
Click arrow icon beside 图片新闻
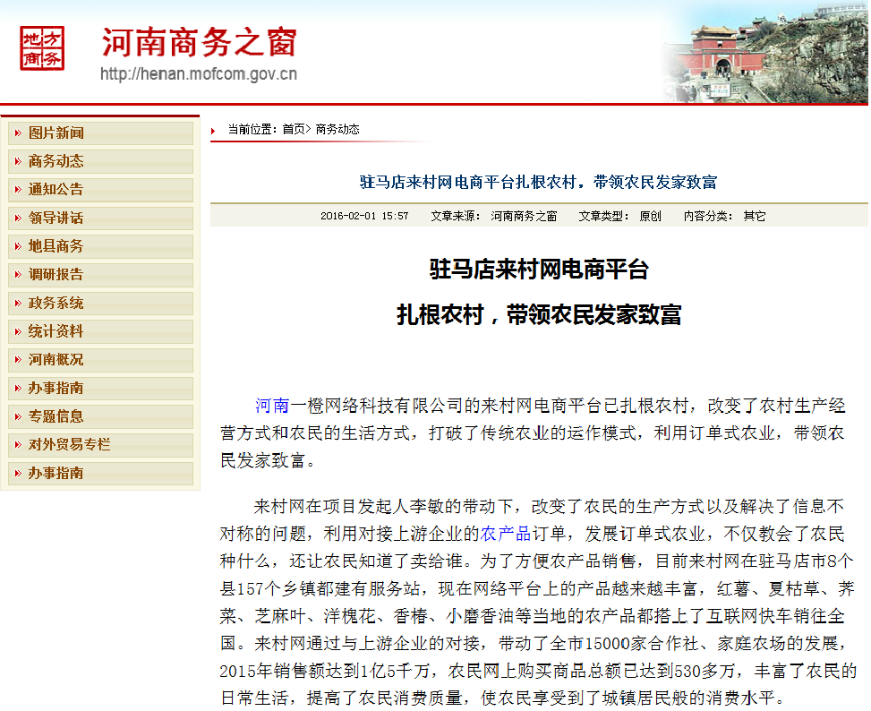pos(18,133)
